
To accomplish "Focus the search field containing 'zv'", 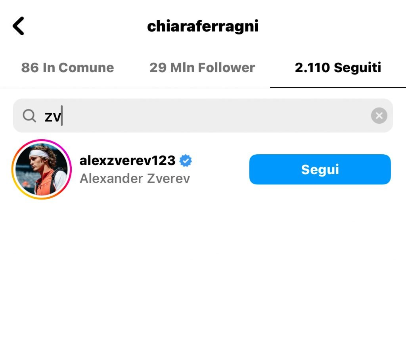I will coord(203,115).
